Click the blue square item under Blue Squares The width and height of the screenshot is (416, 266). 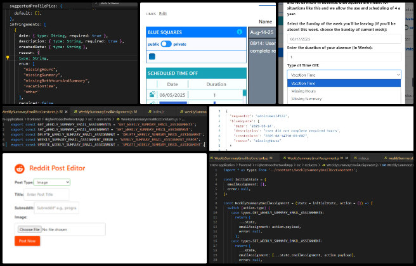click(152, 56)
